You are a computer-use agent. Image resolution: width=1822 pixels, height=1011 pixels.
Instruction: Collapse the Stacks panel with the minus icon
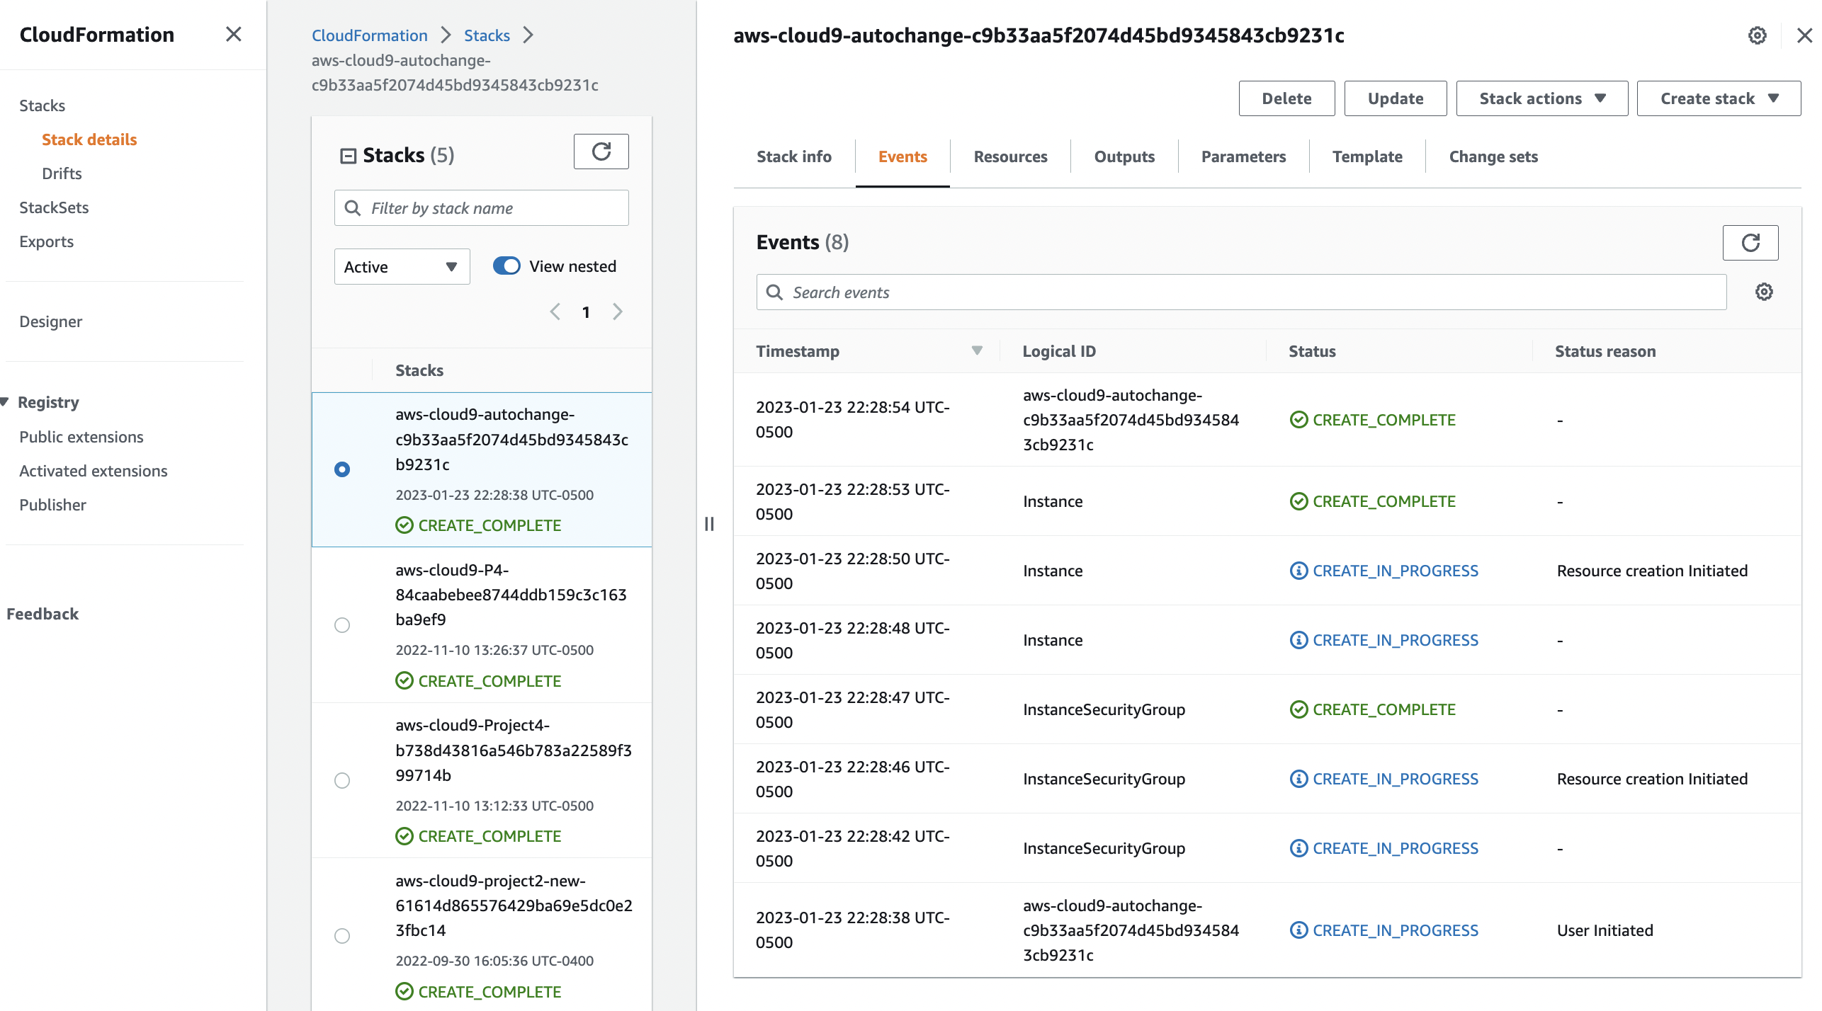coord(348,156)
